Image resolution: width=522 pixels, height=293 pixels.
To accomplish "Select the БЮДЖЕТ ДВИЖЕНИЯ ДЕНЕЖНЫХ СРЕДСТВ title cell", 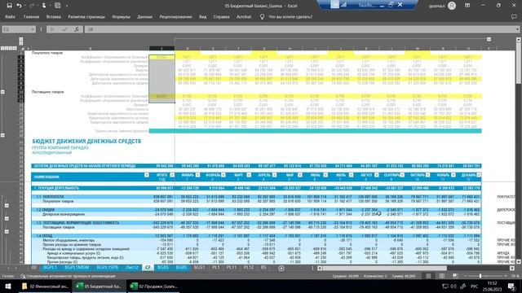I will (86, 141).
